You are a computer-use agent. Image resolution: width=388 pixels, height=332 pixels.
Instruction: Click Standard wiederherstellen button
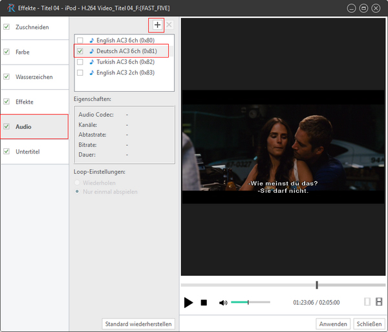tap(138, 324)
